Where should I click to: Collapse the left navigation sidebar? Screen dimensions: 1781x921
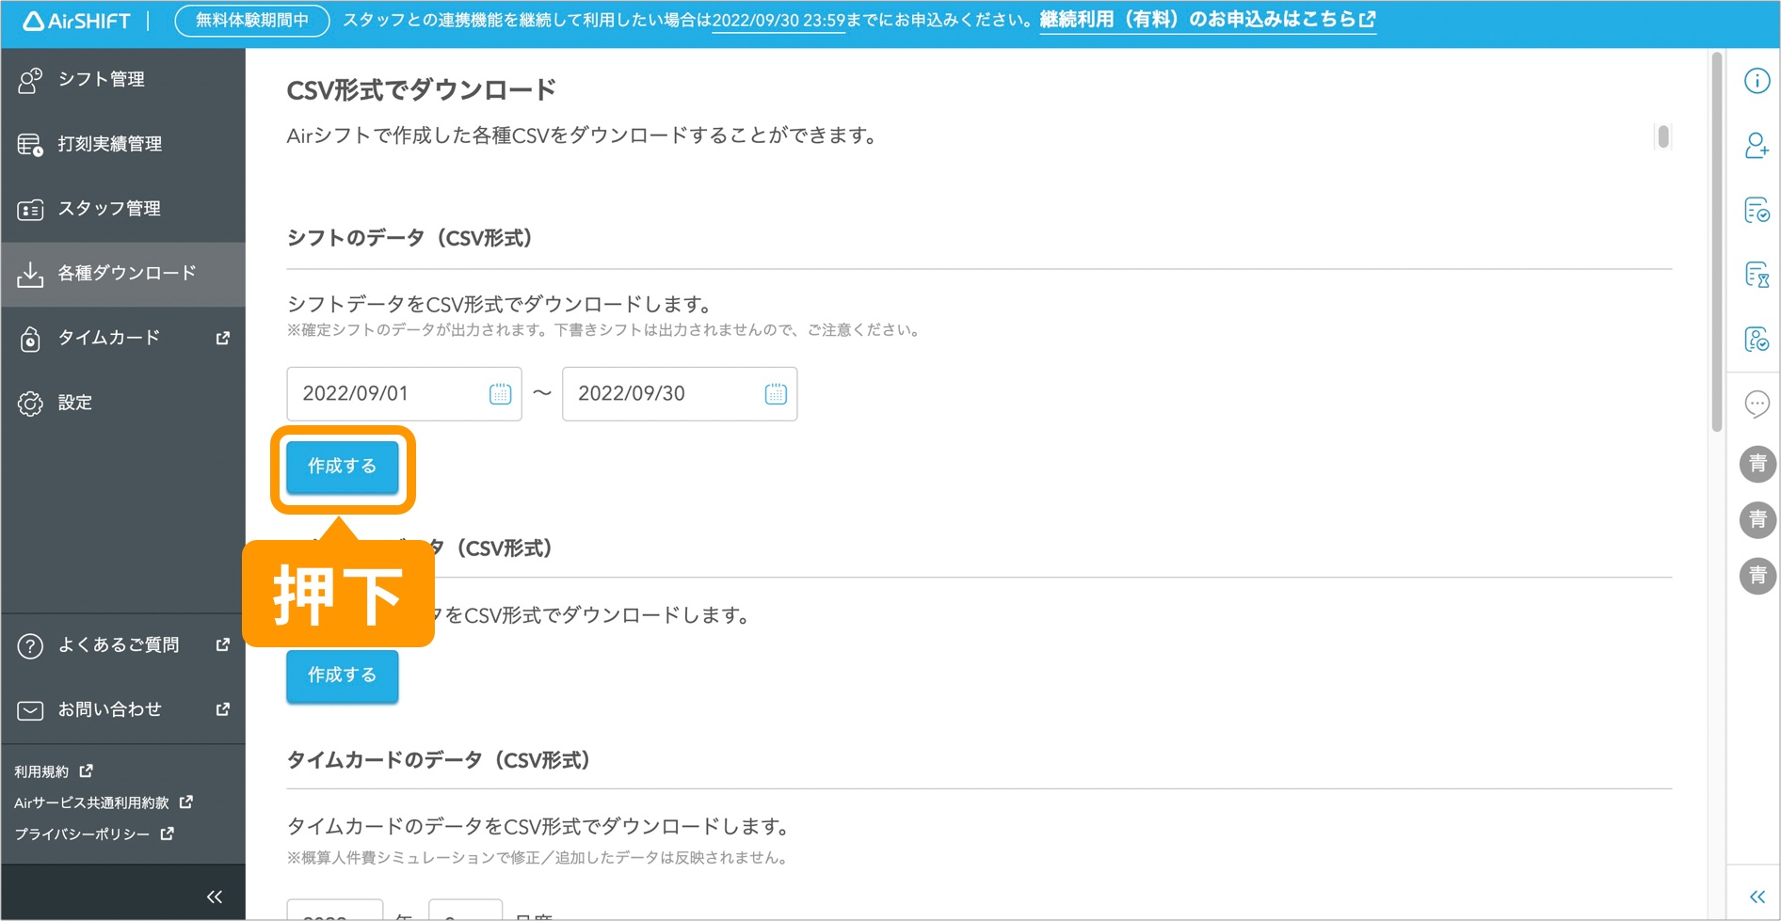(x=214, y=895)
